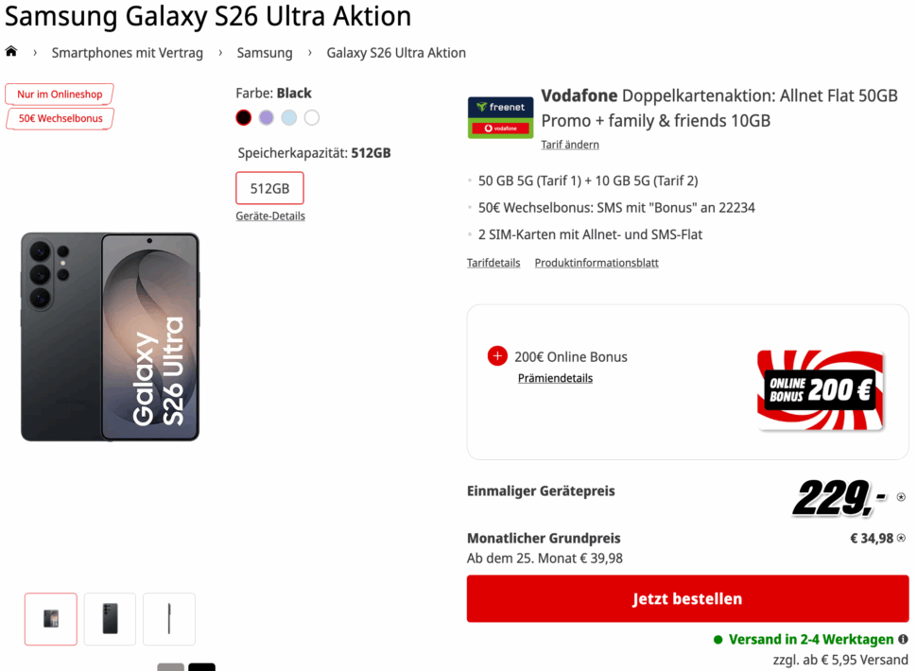This screenshot has width=917, height=671.
Task: Select the light blue color option
Action: 288,117
